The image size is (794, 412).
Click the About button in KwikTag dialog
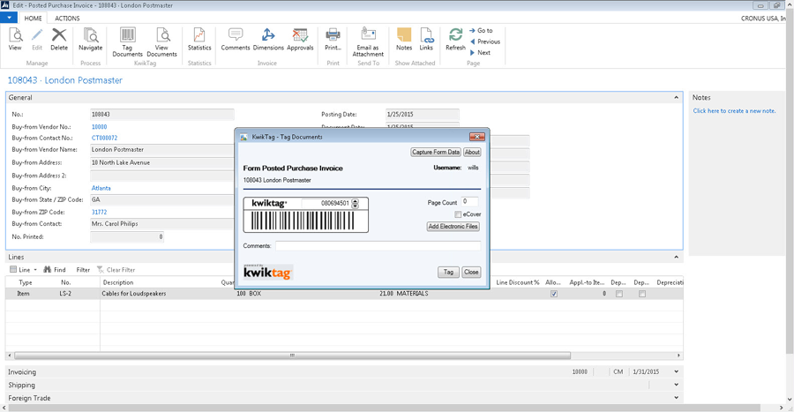click(472, 152)
